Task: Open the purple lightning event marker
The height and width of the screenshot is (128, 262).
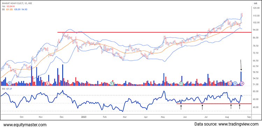Action: pos(242,83)
